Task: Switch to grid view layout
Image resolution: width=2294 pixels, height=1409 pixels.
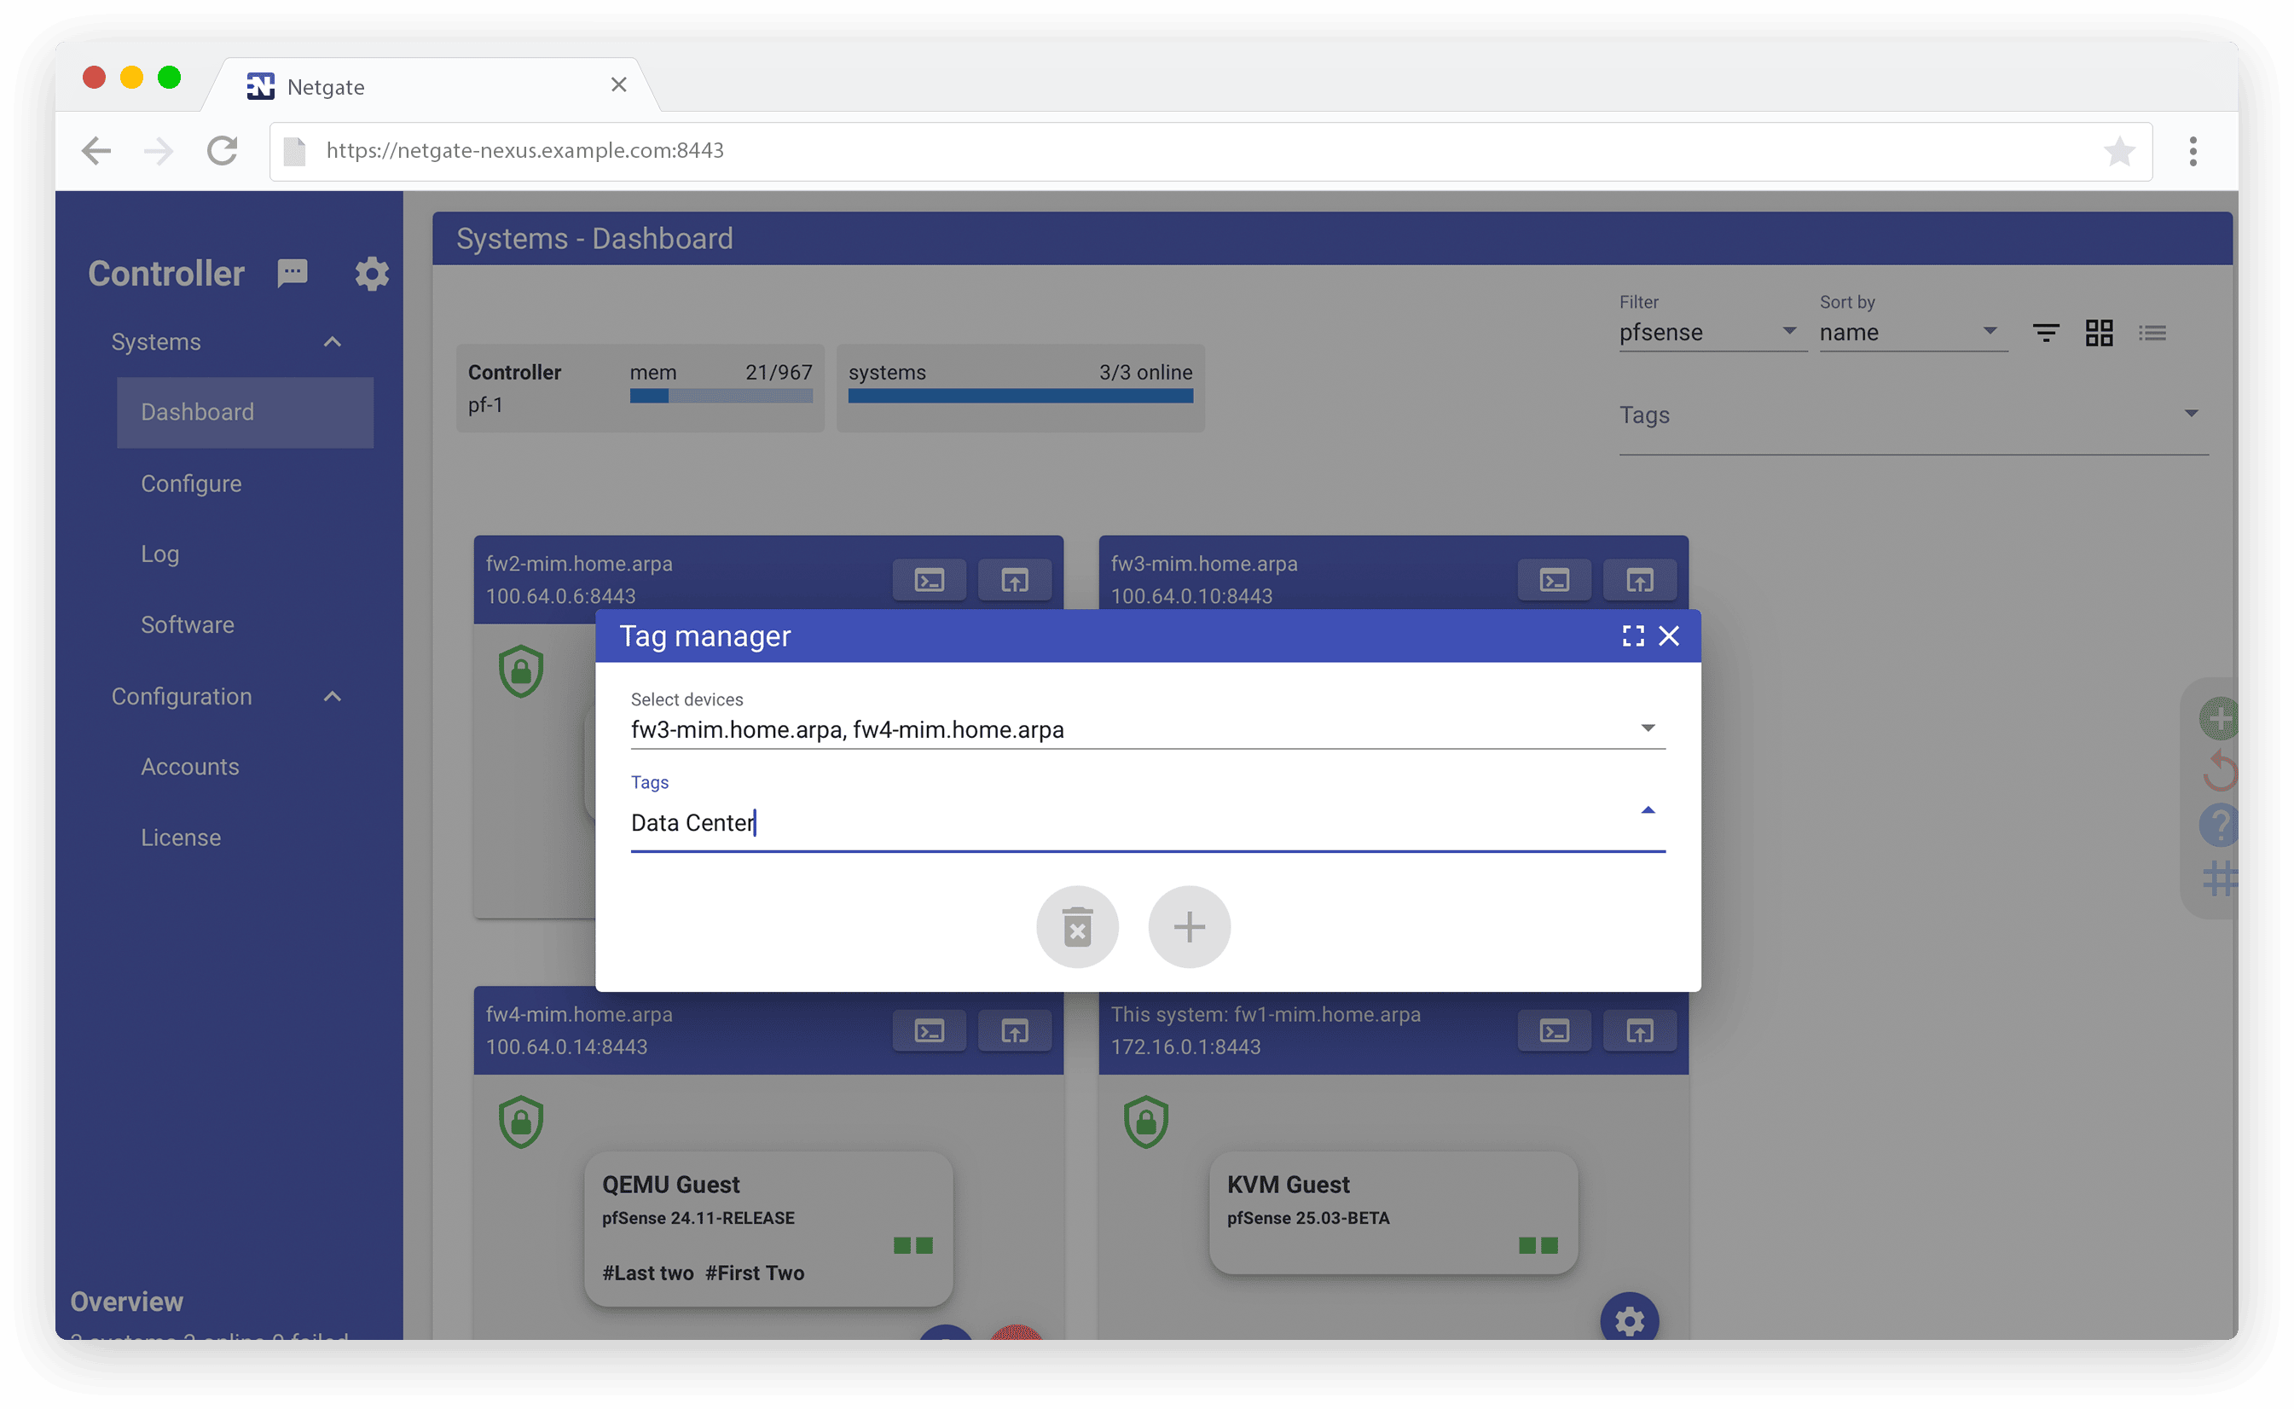Action: point(2099,333)
